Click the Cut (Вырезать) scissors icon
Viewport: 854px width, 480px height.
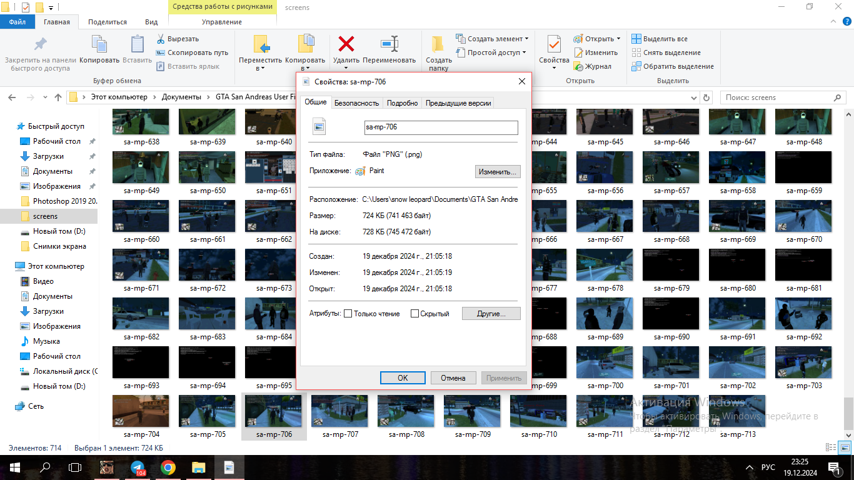point(161,39)
